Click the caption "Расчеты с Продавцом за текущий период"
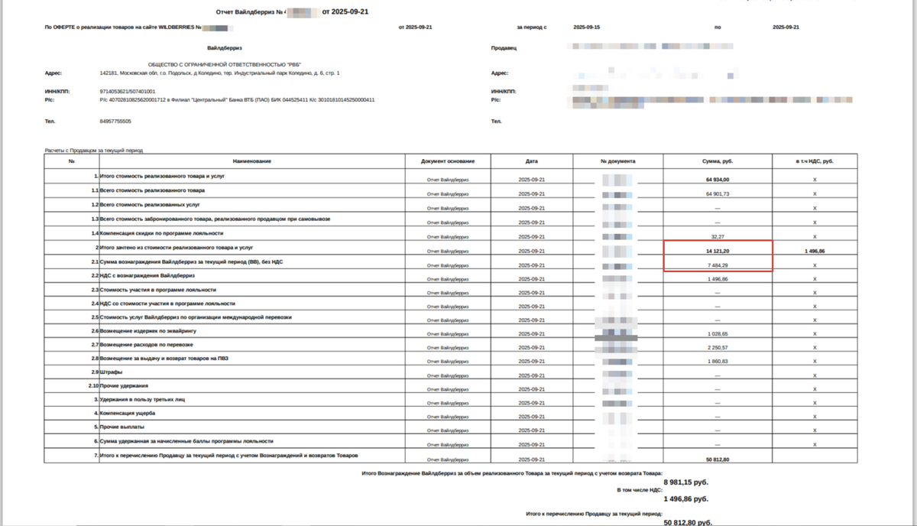Viewport: 917px width, 526px height. [94, 151]
